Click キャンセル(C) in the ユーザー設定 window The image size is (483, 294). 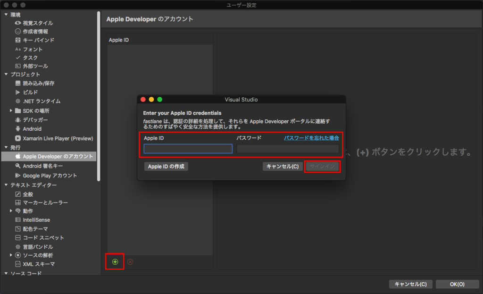pyautogui.click(x=411, y=284)
